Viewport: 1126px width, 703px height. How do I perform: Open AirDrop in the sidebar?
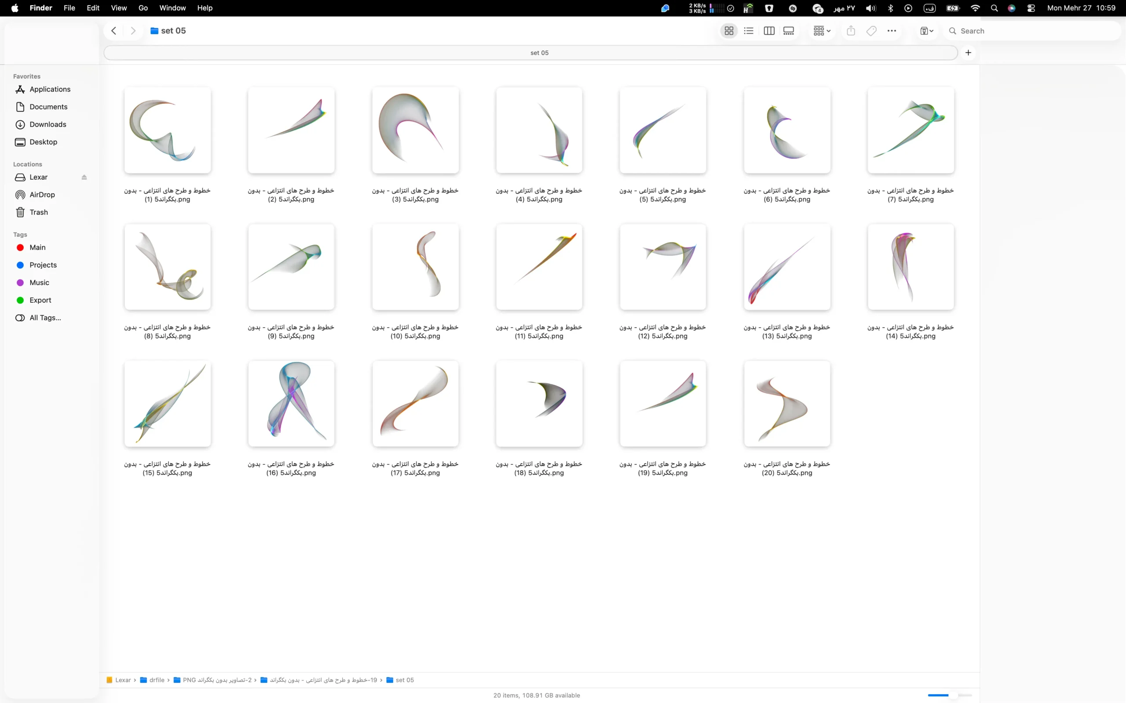[x=42, y=195]
